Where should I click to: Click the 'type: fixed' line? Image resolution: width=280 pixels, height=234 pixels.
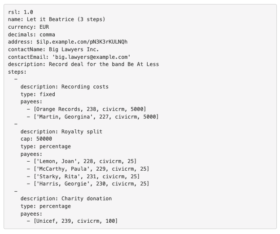38,94
